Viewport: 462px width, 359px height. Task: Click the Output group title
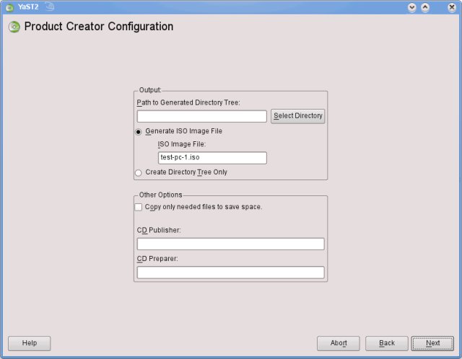[x=150, y=90]
